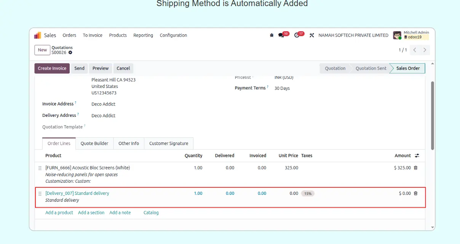Click the wrench tools icon
The image size is (460, 244).
tap(311, 35)
